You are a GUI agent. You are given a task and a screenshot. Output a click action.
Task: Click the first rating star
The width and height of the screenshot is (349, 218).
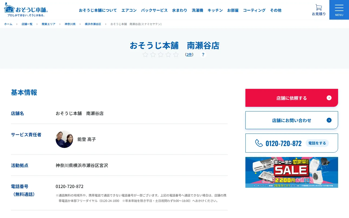145,55
